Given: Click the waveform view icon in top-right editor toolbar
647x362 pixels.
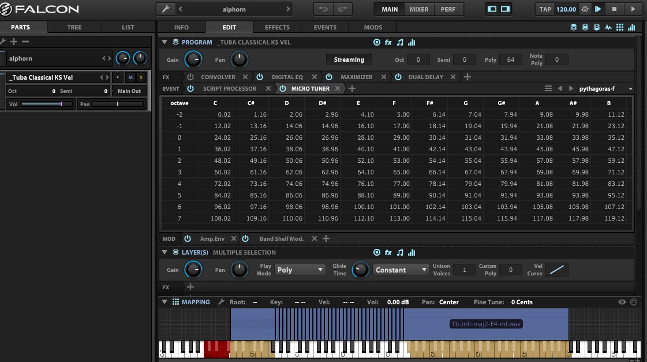Looking at the screenshot, I should 608,27.
